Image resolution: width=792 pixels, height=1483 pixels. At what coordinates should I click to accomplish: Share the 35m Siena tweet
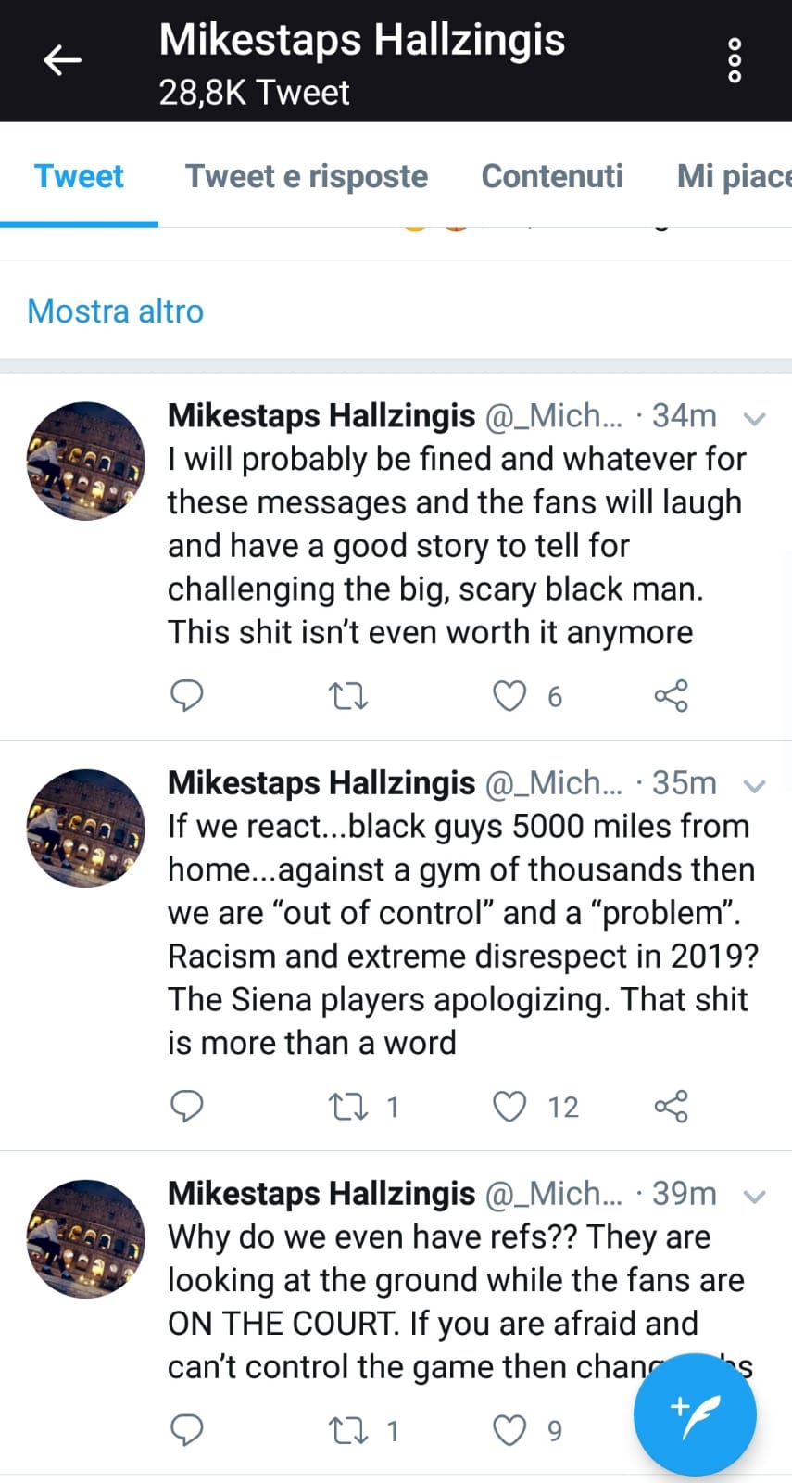click(x=671, y=1106)
